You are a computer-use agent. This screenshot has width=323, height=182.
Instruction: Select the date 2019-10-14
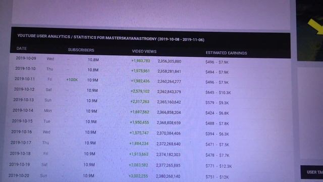coord(23,110)
